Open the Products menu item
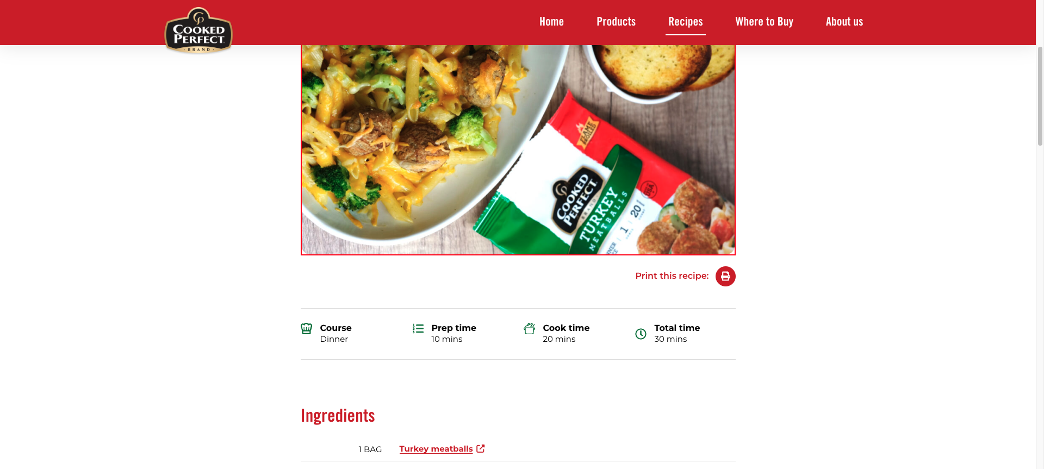This screenshot has width=1044, height=469. pos(616,22)
